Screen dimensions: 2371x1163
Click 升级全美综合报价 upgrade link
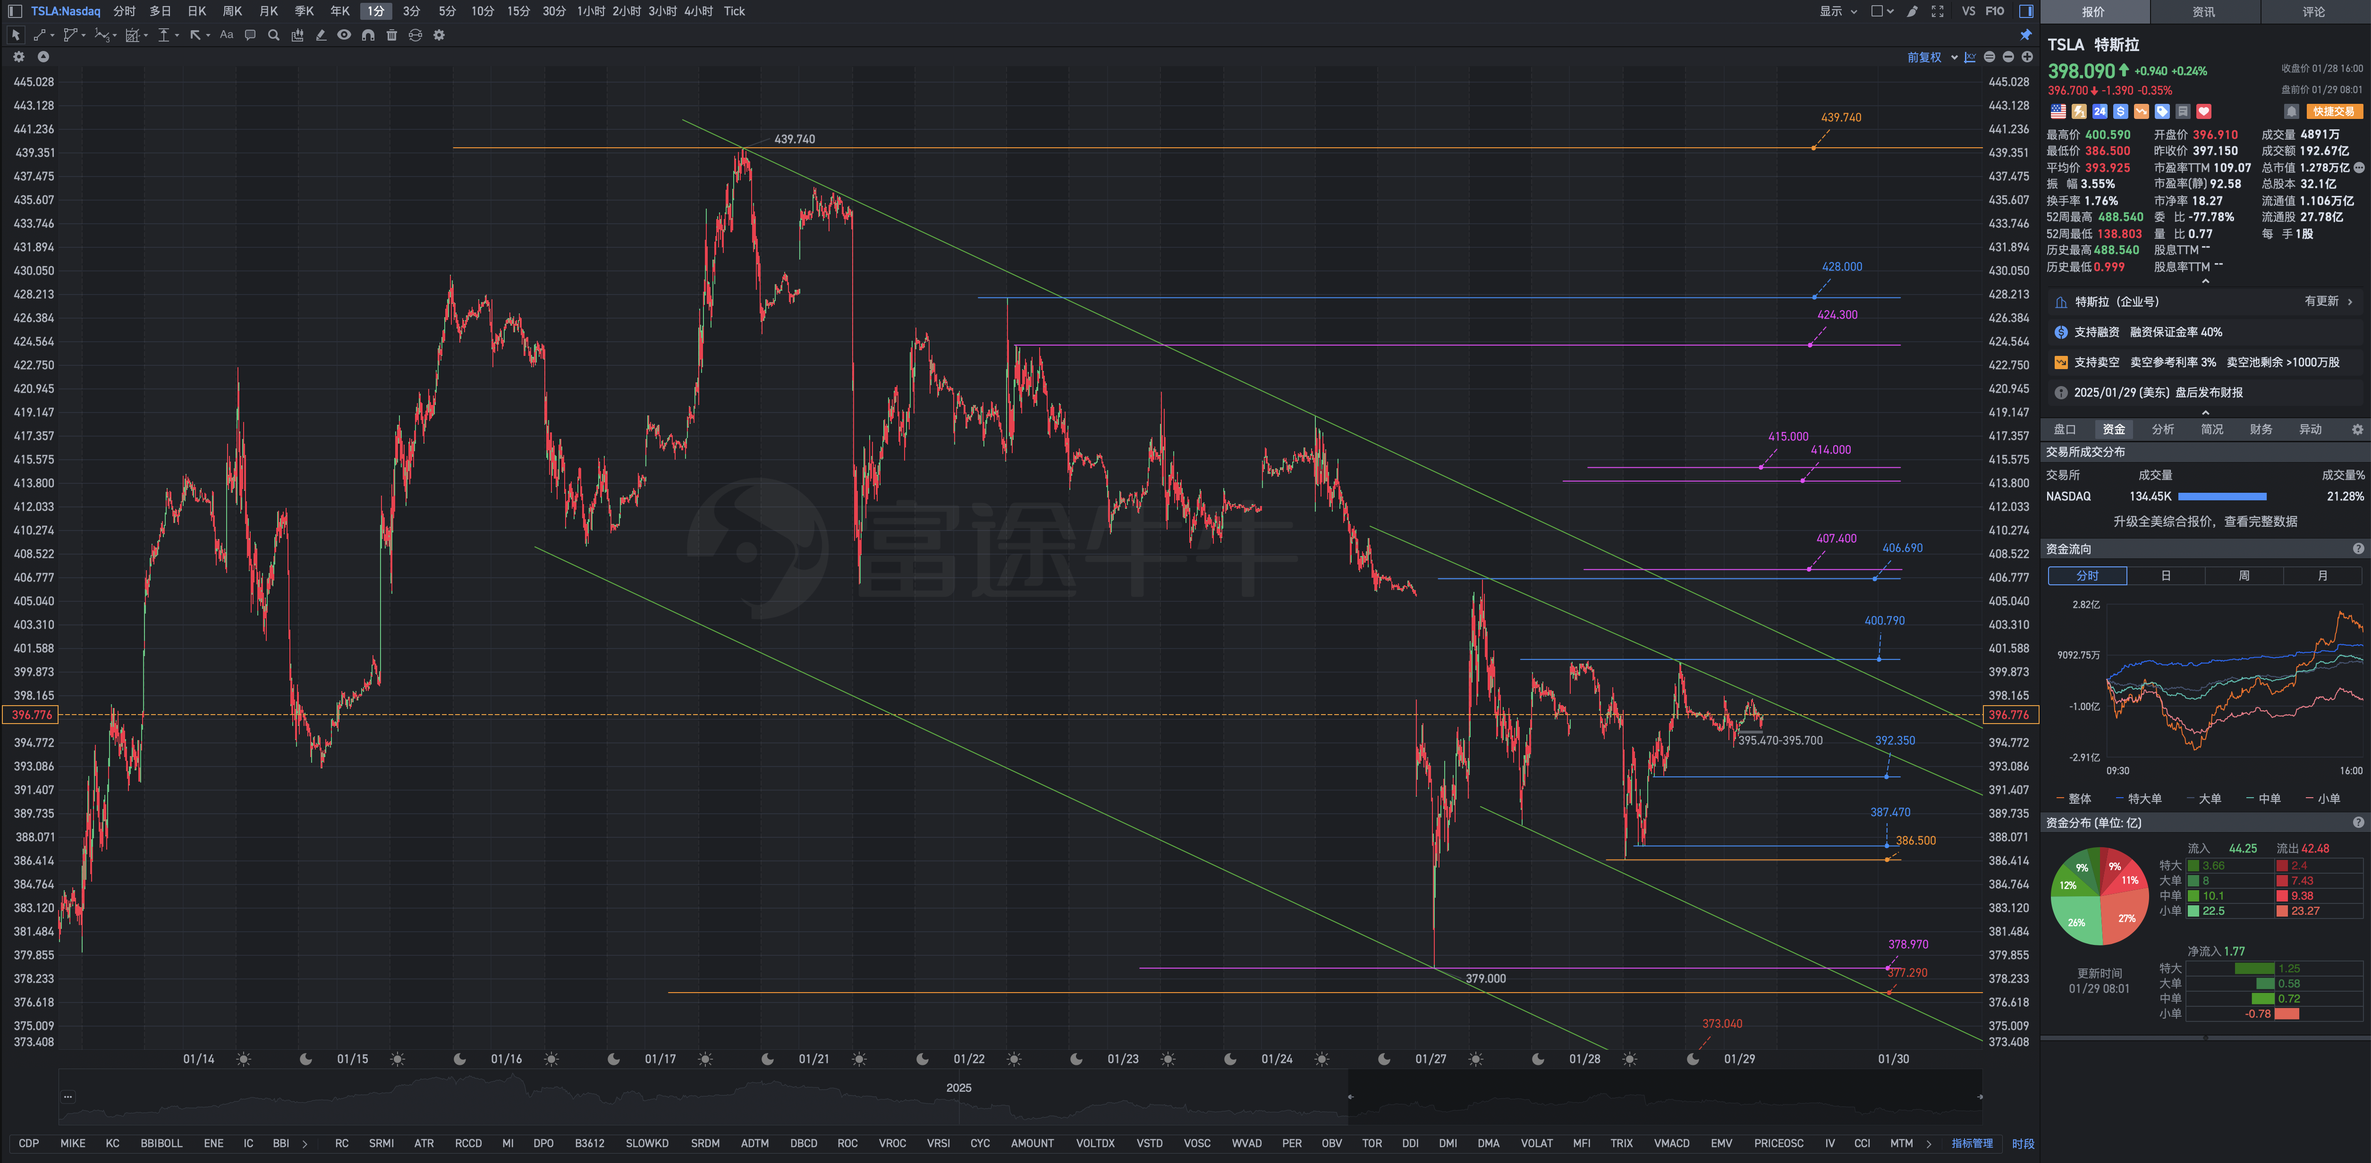pyautogui.click(x=2204, y=522)
